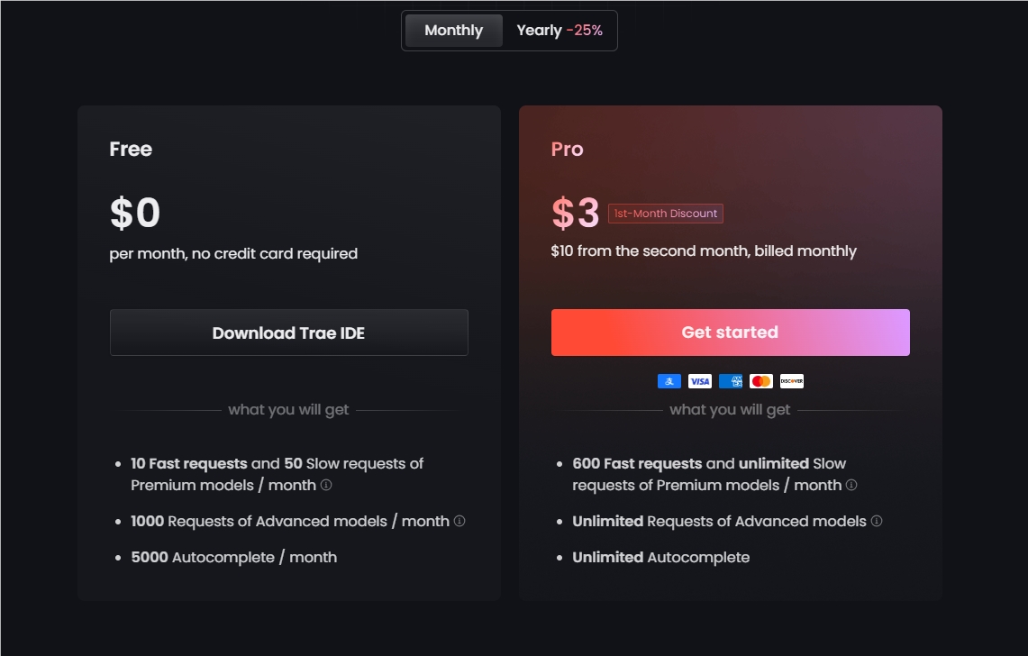The height and width of the screenshot is (656, 1028).
Task: Click the Alipay payment icon
Action: [669, 381]
